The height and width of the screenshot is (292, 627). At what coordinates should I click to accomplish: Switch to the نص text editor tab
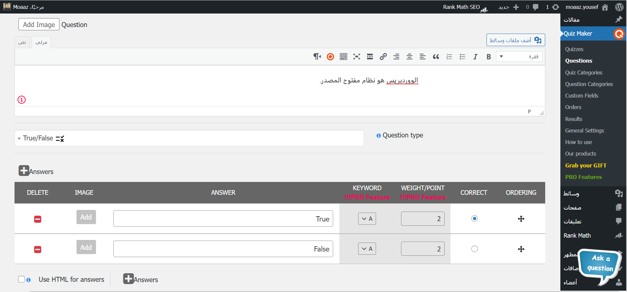click(22, 42)
